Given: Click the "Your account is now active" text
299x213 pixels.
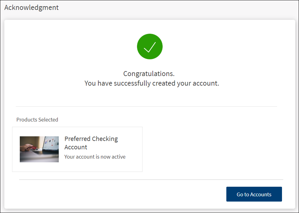Looking at the screenshot, I should (x=95, y=157).
